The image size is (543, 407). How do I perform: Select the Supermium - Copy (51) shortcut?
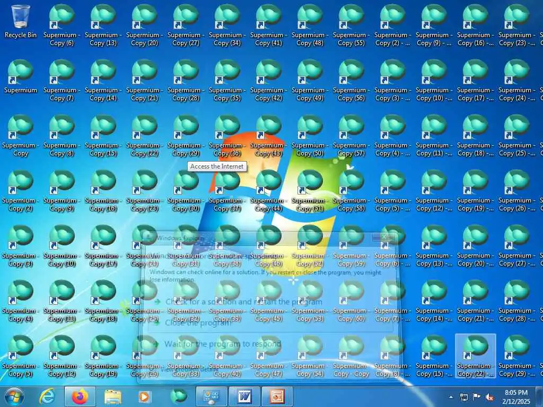(x=310, y=190)
